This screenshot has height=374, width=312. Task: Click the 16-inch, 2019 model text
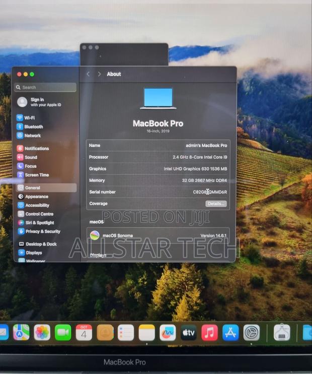(158, 131)
